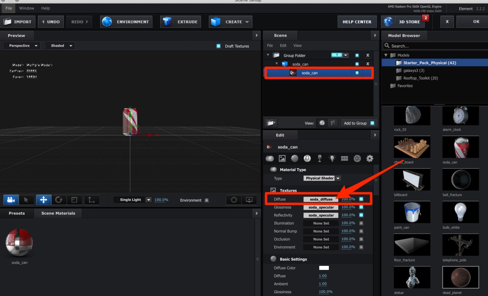Click the white Diffuse Color swatch
488x296 pixels.
coord(324,268)
